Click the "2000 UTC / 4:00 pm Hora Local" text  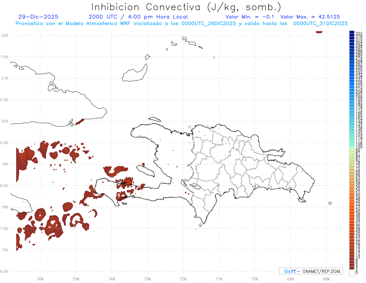pos(138,17)
